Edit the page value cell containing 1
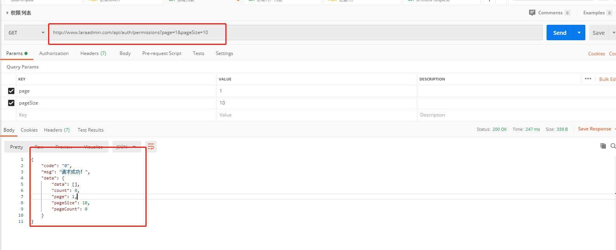 (x=317, y=91)
